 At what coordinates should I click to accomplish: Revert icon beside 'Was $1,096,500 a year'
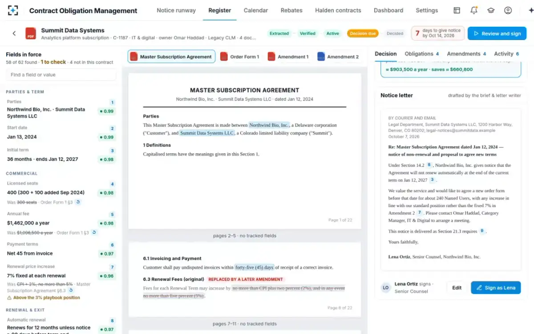(x=94, y=232)
